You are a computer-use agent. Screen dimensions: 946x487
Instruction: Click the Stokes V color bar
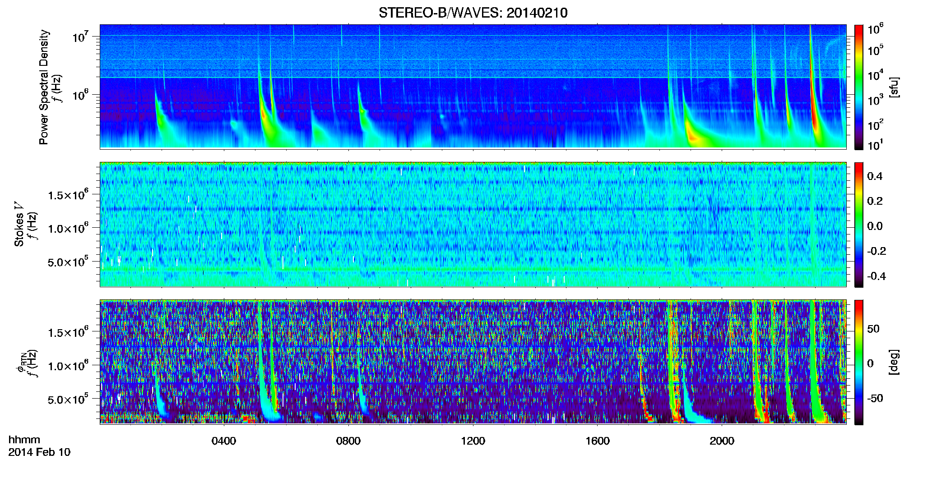[x=859, y=225]
